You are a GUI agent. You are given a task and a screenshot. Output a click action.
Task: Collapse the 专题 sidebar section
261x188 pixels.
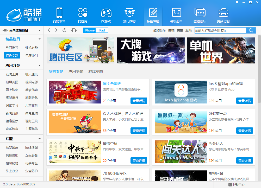[40, 139]
